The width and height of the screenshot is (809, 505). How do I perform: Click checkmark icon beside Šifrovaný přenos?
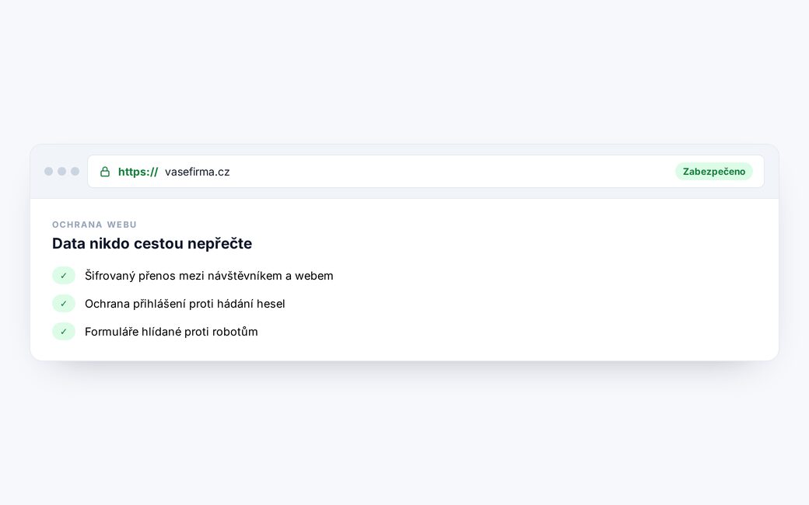pyautogui.click(x=64, y=276)
